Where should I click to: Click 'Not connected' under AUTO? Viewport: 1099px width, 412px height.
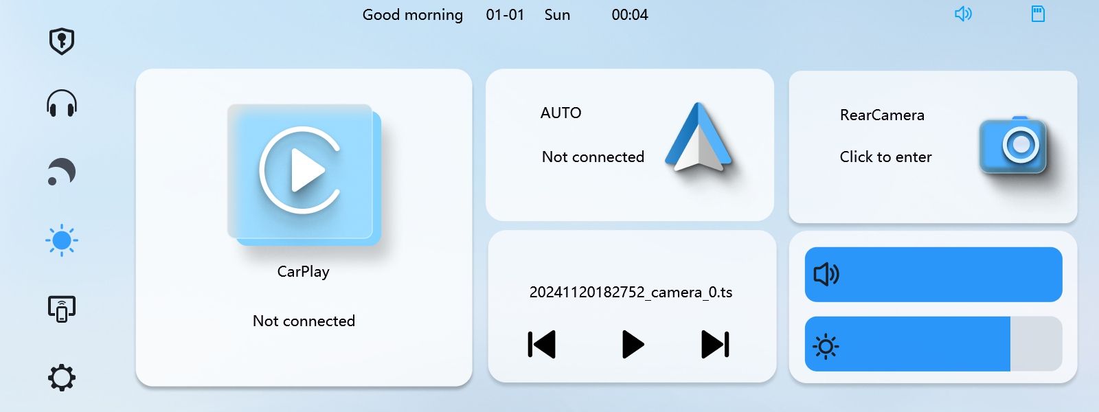(593, 157)
